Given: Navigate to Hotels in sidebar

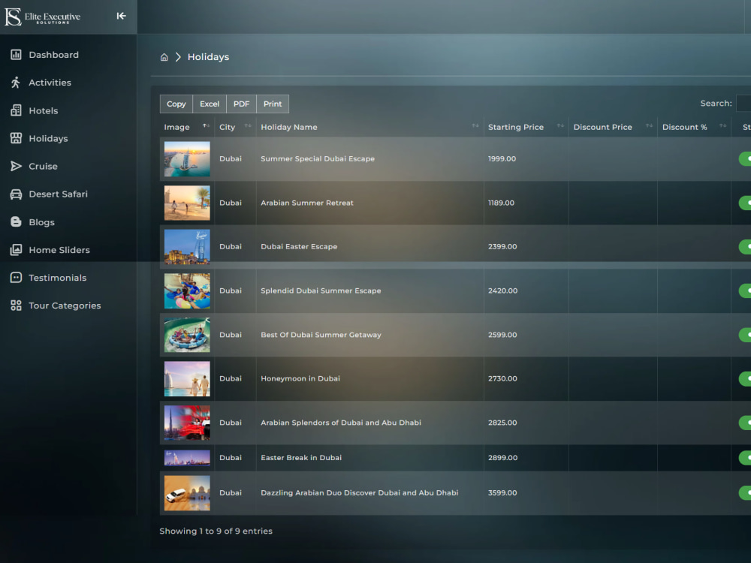Looking at the screenshot, I should (43, 110).
